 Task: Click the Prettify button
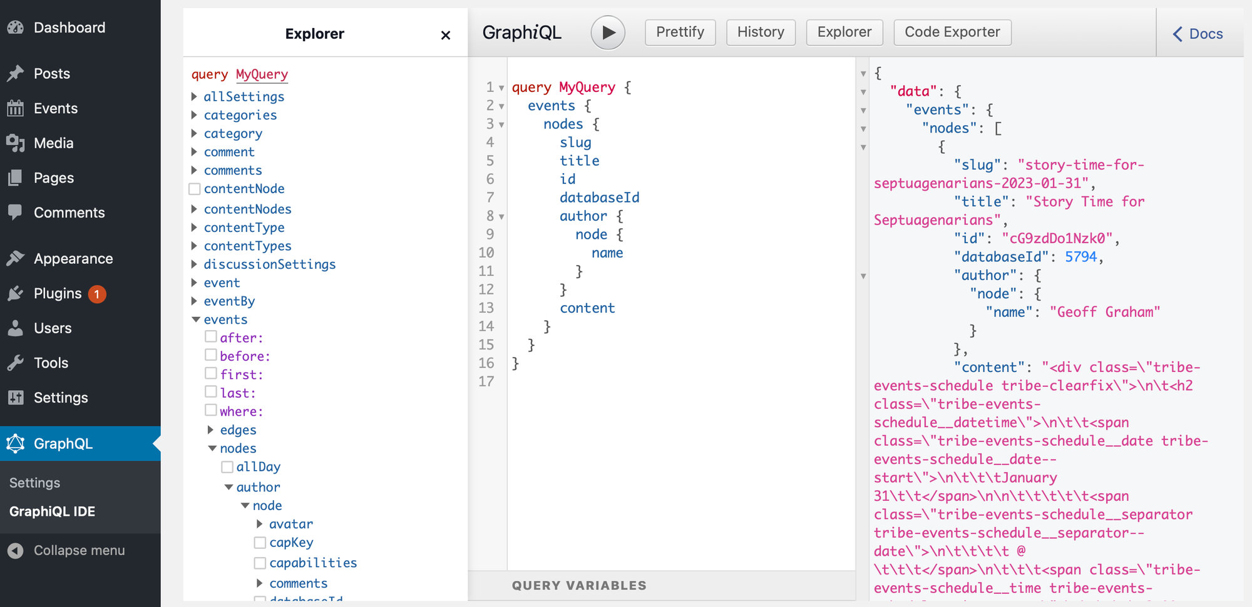click(680, 33)
